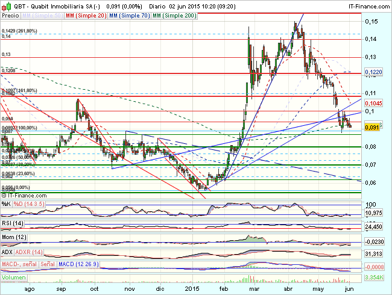The image size is (392, 295).
Task: Click the %D (14 3 5) stochastic label
Action: (x=29, y=204)
